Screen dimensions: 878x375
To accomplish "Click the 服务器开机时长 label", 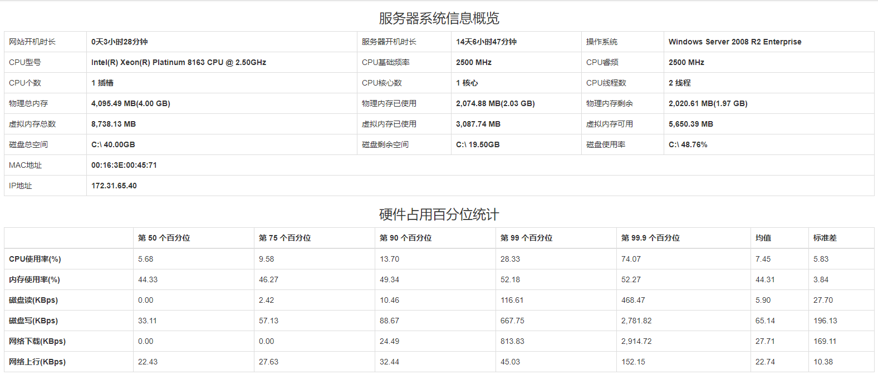I will (389, 42).
